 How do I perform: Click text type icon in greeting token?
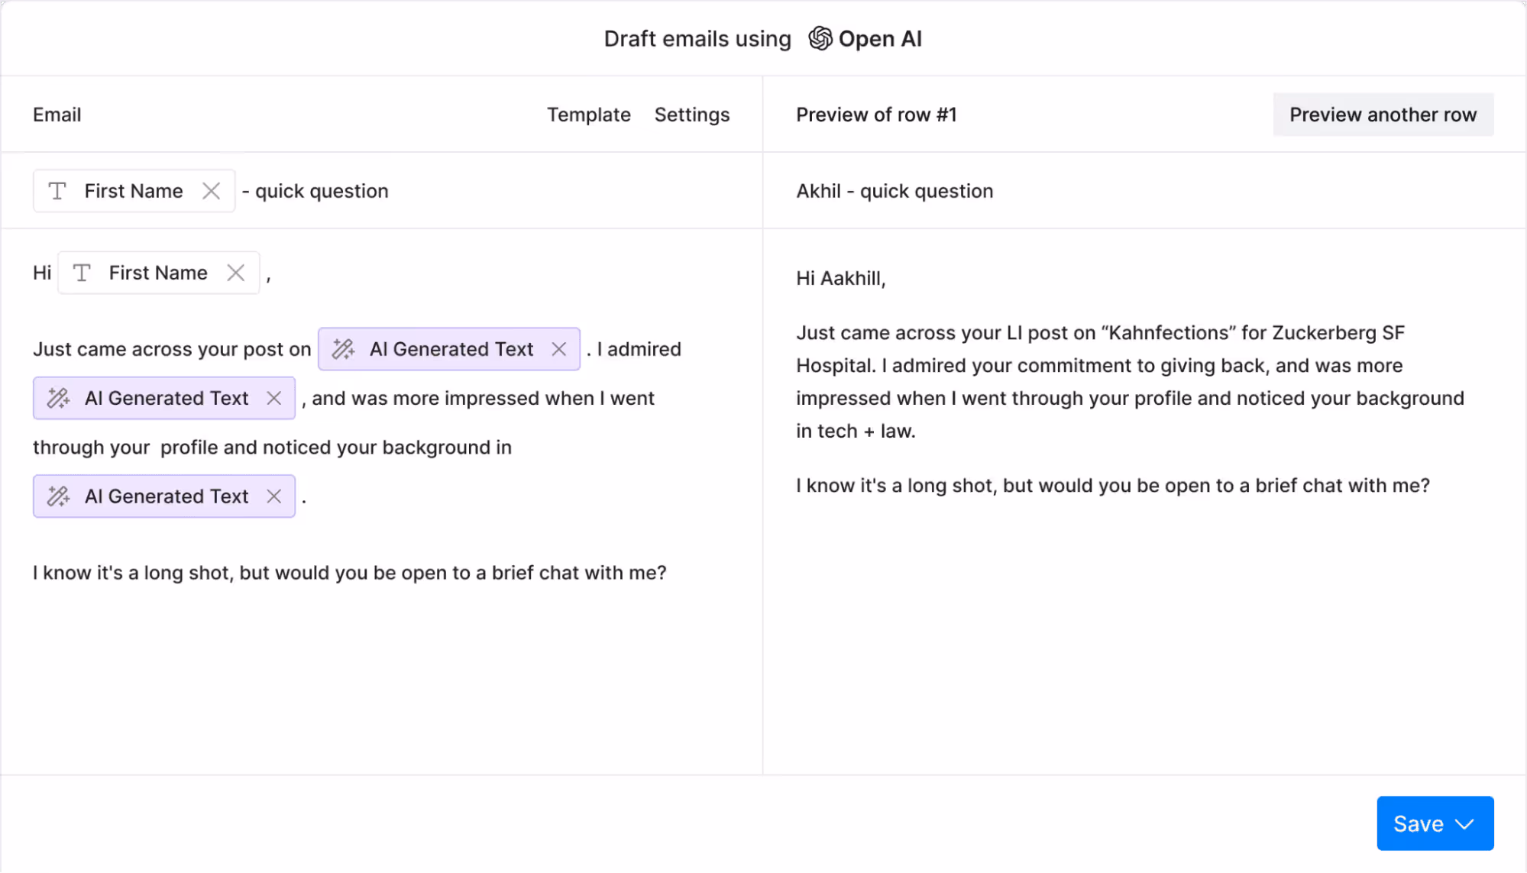pyautogui.click(x=82, y=273)
